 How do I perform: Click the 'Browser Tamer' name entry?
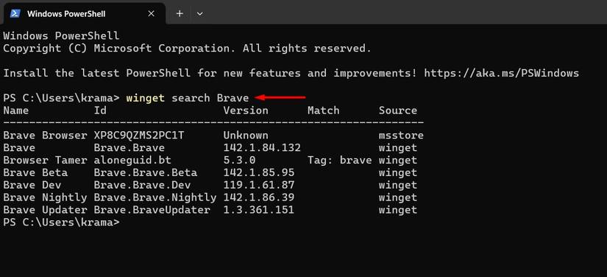point(46,160)
